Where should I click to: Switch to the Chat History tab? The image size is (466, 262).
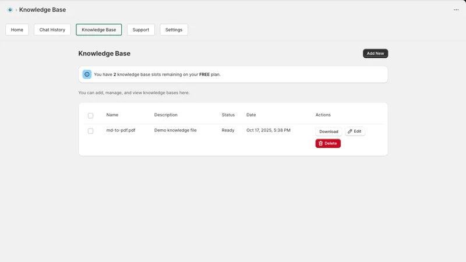coord(52,30)
